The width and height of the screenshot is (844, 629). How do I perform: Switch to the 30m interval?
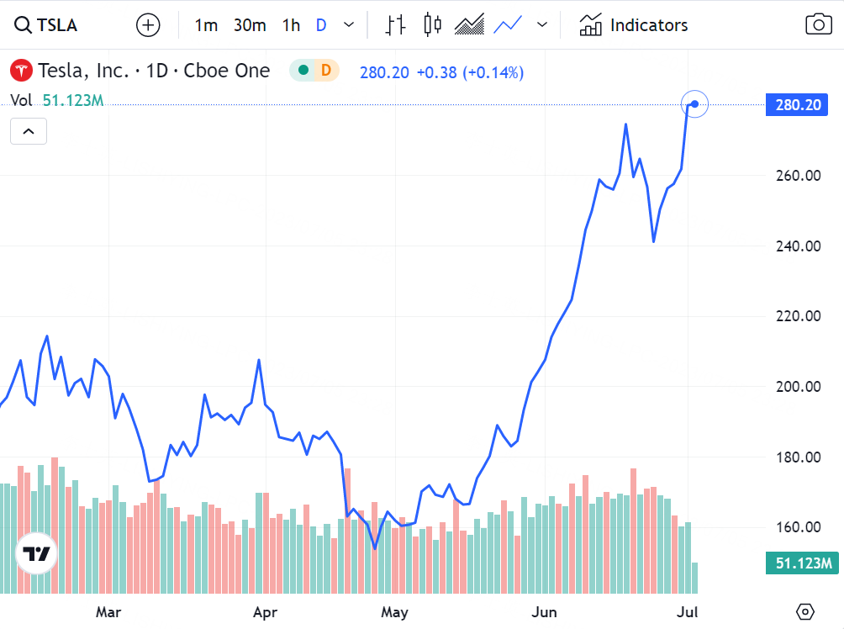[x=249, y=25]
